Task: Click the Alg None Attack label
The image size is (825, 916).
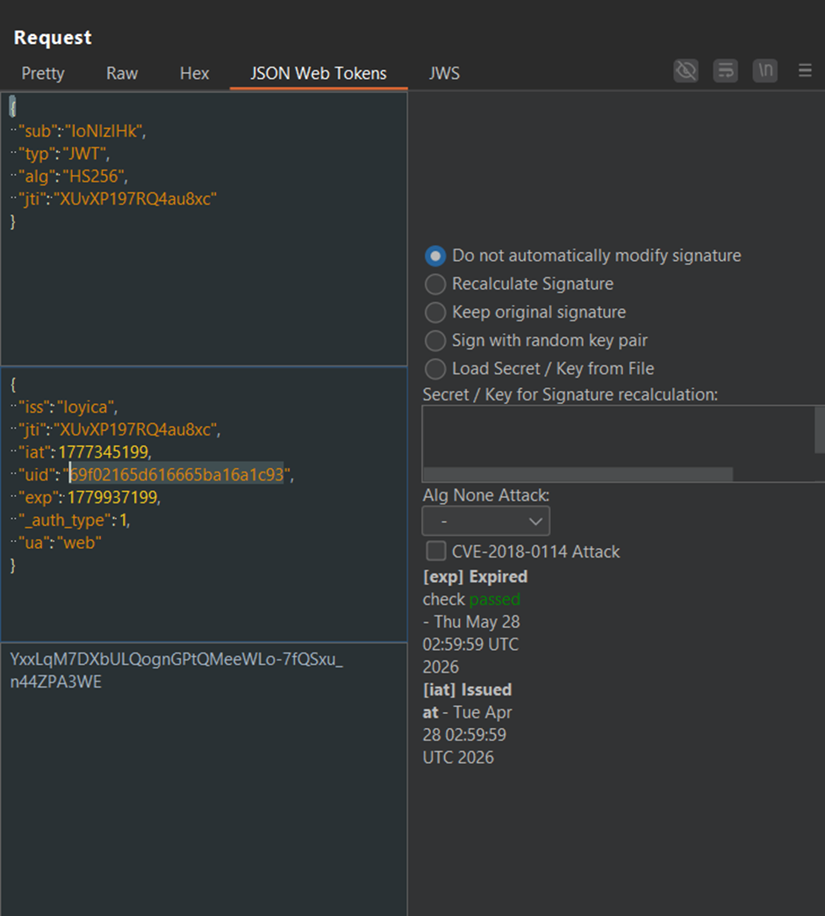Action: [x=485, y=495]
